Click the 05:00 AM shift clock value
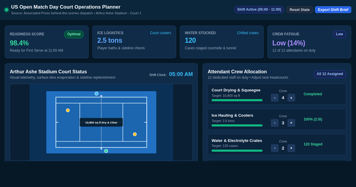Image resolution: width=356 pixels, height=187 pixels. (181, 74)
